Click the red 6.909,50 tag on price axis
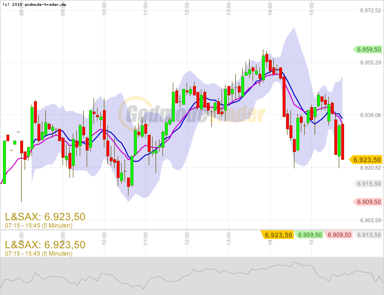Viewport: 384px width, 295px height. pos(367,202)
